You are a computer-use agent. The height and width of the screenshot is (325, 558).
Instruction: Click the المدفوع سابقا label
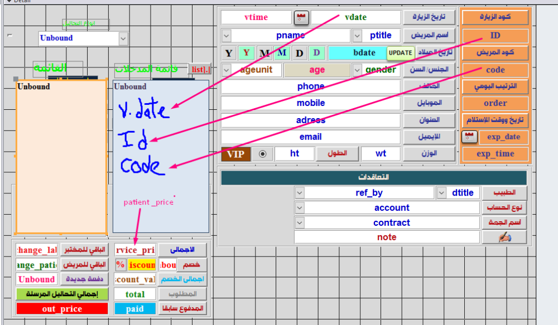click(x=182, y=309)
